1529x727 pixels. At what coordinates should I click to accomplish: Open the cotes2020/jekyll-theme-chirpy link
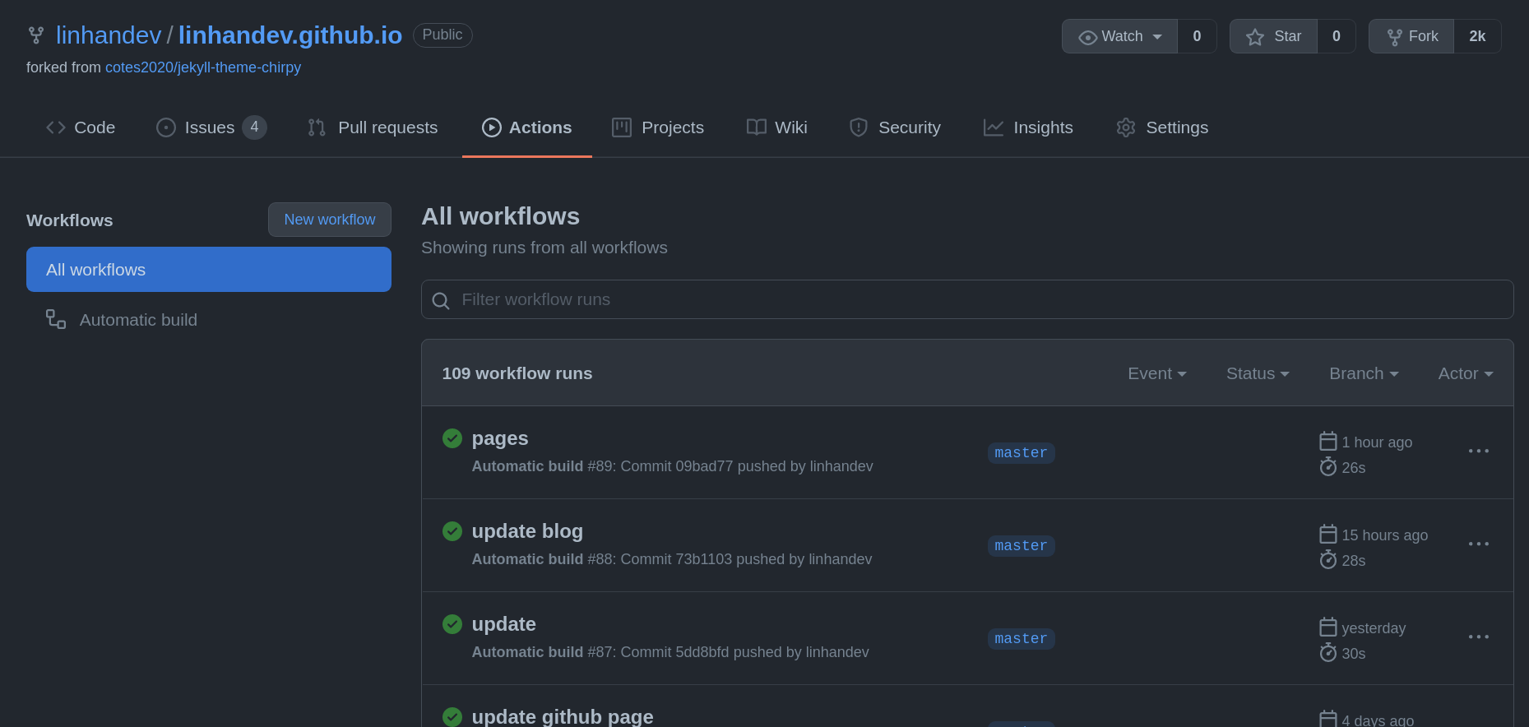point(203,67)
